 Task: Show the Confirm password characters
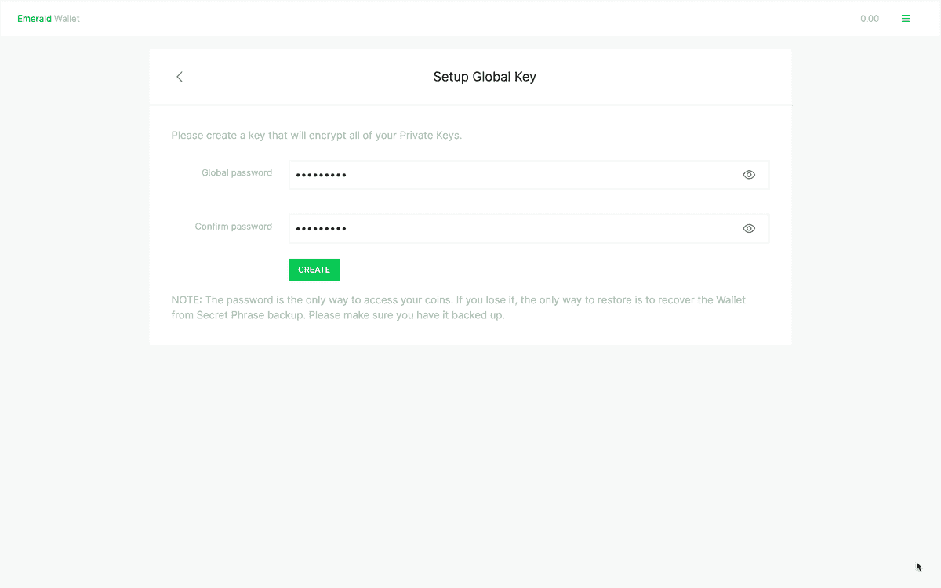pyautogui.click(x=749, y=229)
